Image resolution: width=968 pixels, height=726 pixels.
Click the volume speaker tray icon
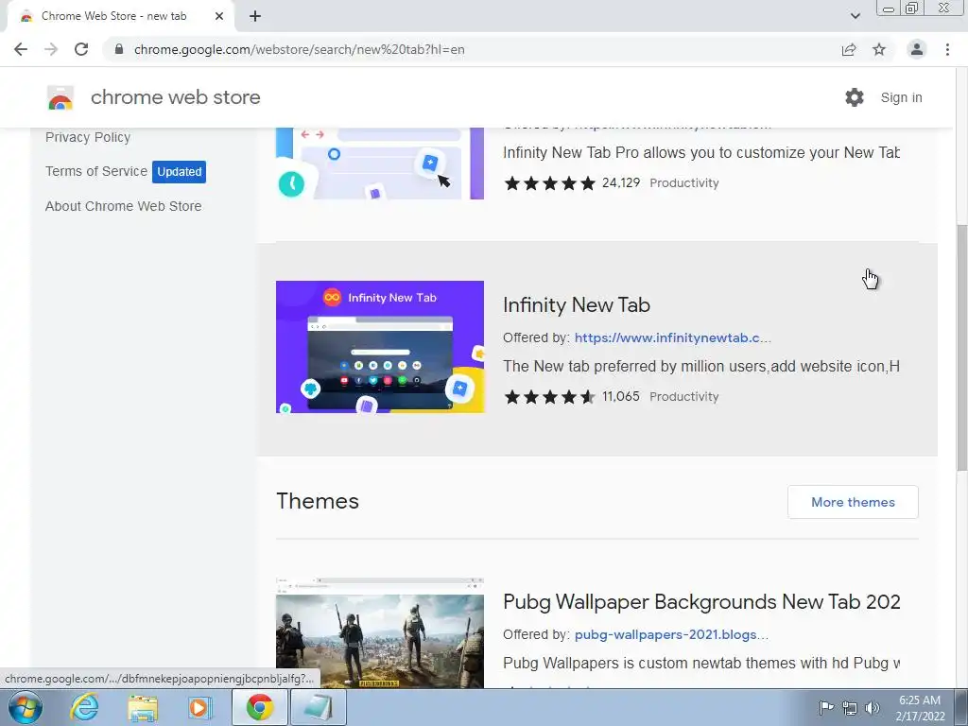[x=873, y=708]
